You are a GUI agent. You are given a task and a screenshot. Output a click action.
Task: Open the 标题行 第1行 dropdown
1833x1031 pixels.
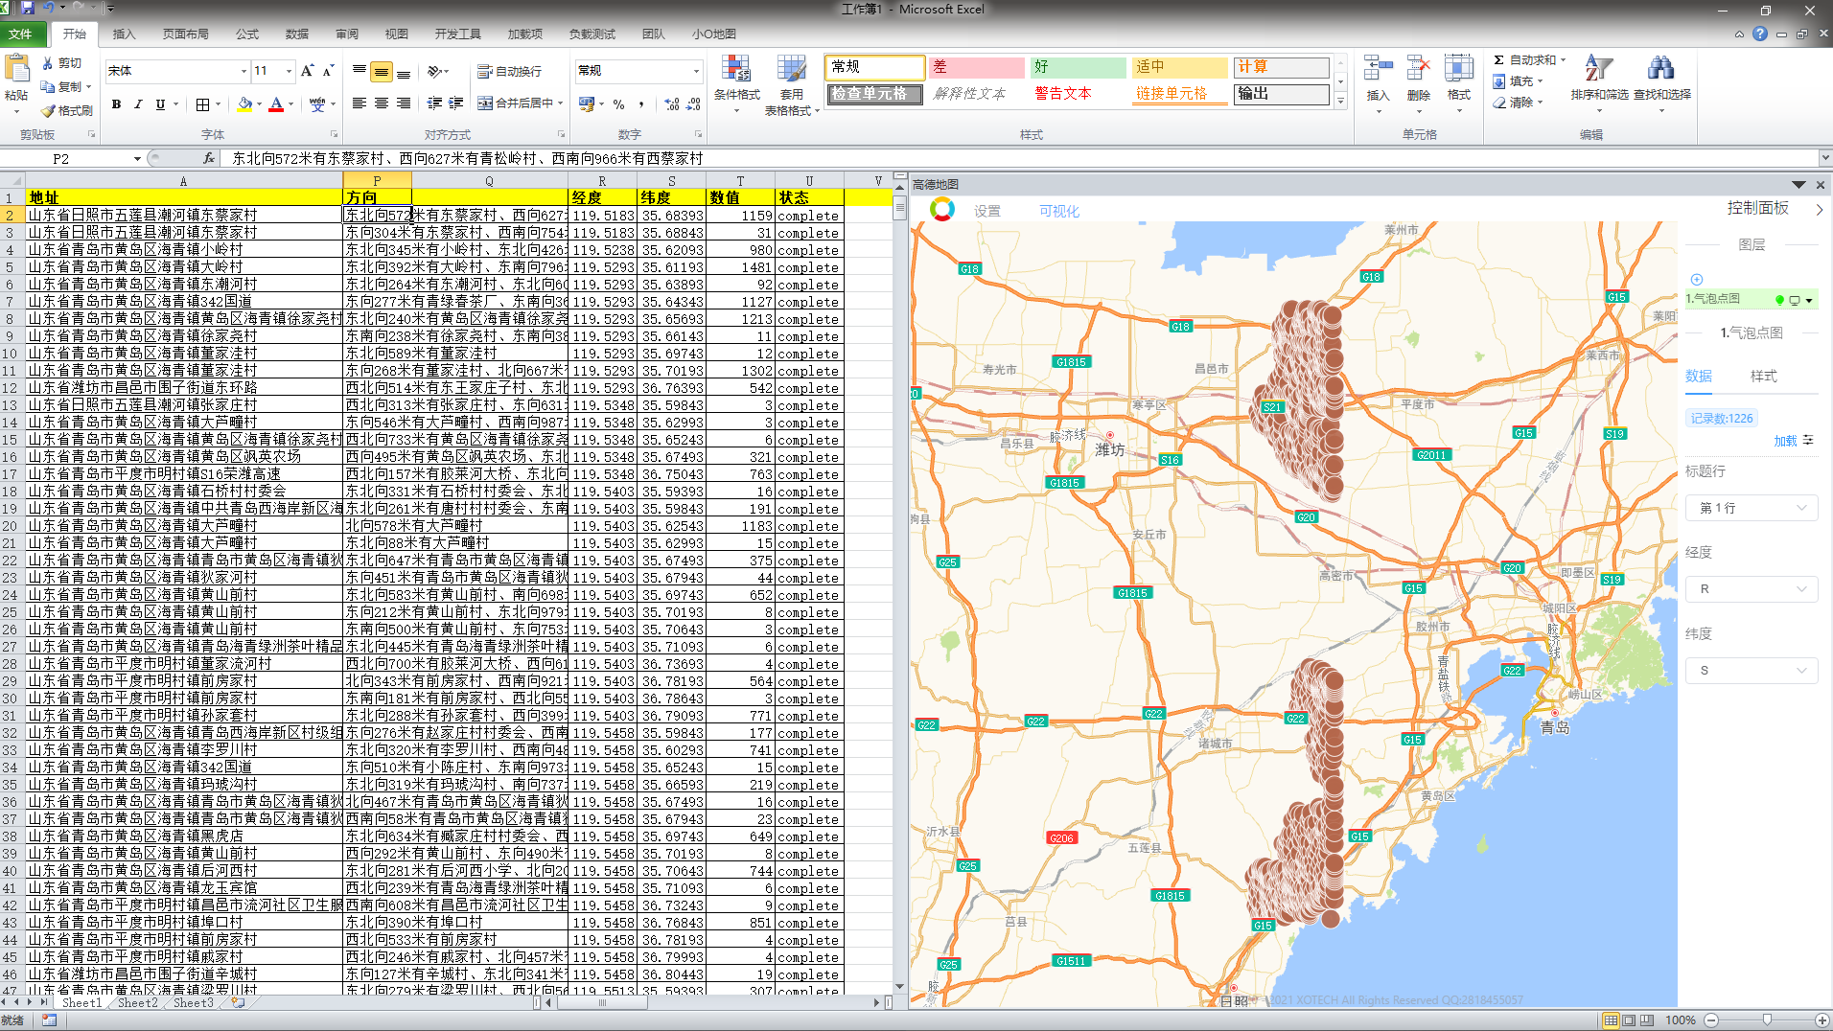coord(1752,508)
